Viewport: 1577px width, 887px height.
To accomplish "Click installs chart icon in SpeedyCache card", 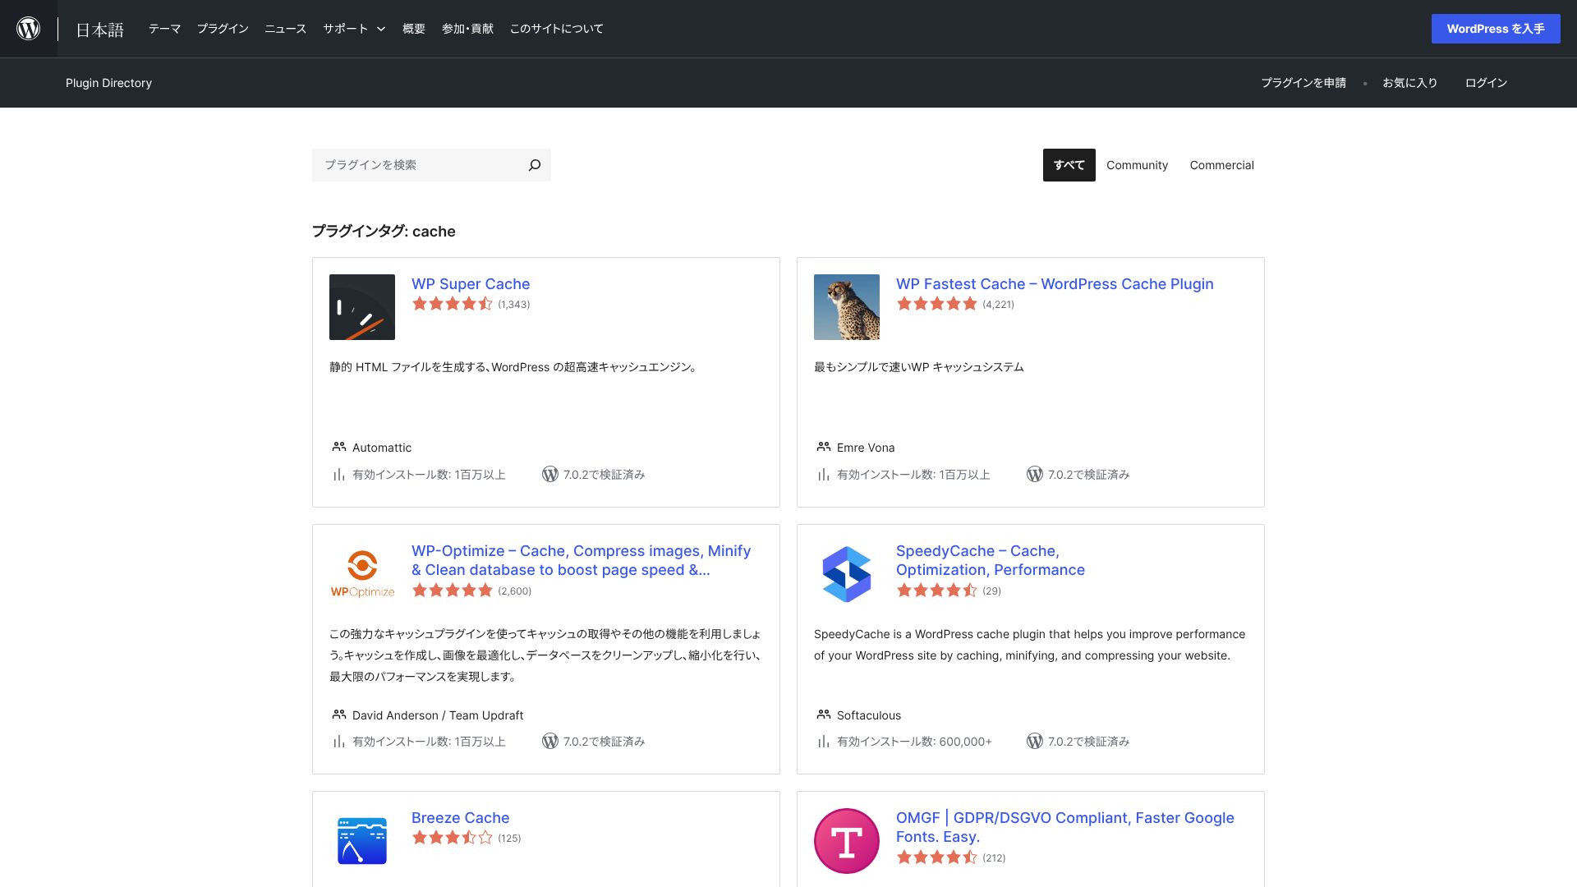I will [x=823, y=742].
